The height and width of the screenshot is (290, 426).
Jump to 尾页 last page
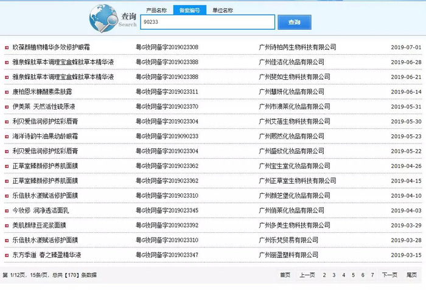tap(411, 275)
